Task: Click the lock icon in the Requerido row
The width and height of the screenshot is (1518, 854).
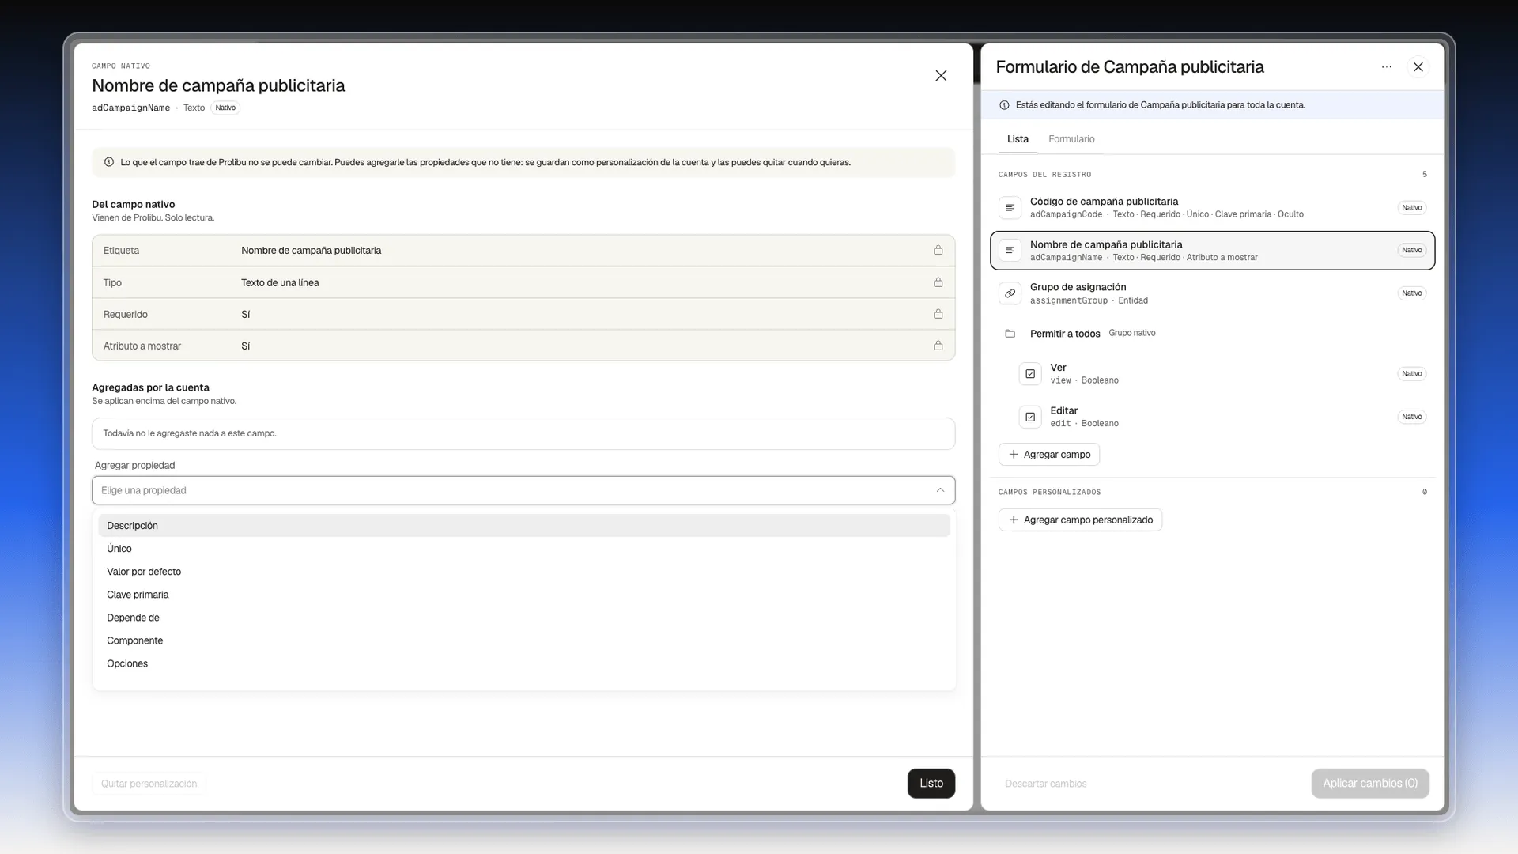Action: tap(938, 314)
